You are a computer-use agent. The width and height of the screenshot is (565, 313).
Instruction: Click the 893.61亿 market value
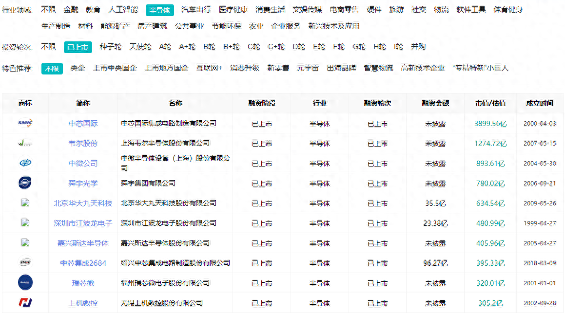pyautogui.click(x=490, y=164)
